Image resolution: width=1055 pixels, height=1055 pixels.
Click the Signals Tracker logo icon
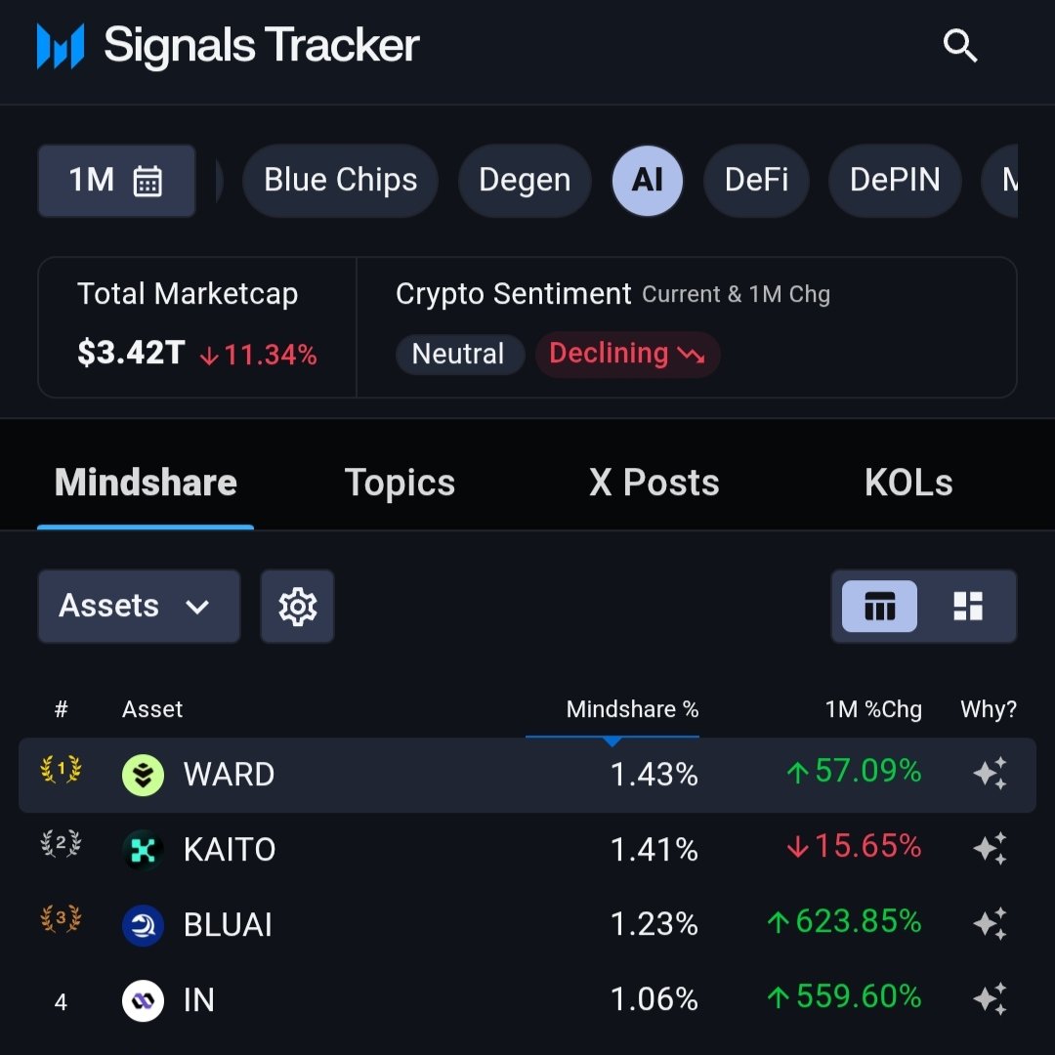point(61,46)
